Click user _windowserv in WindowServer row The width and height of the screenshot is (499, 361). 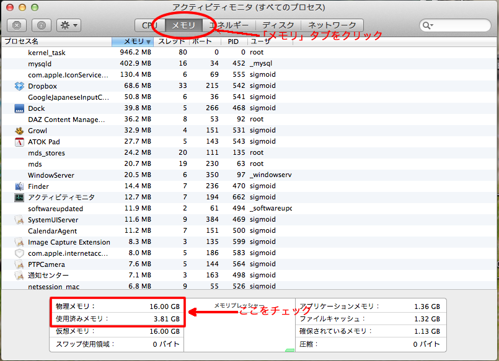point(270,175)
